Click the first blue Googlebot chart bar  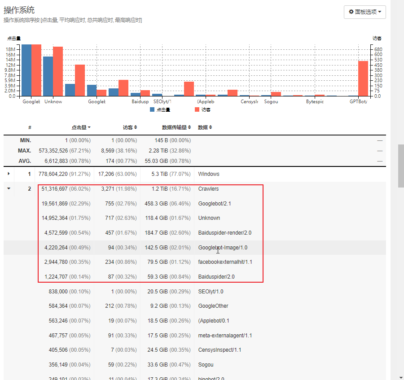26,70
